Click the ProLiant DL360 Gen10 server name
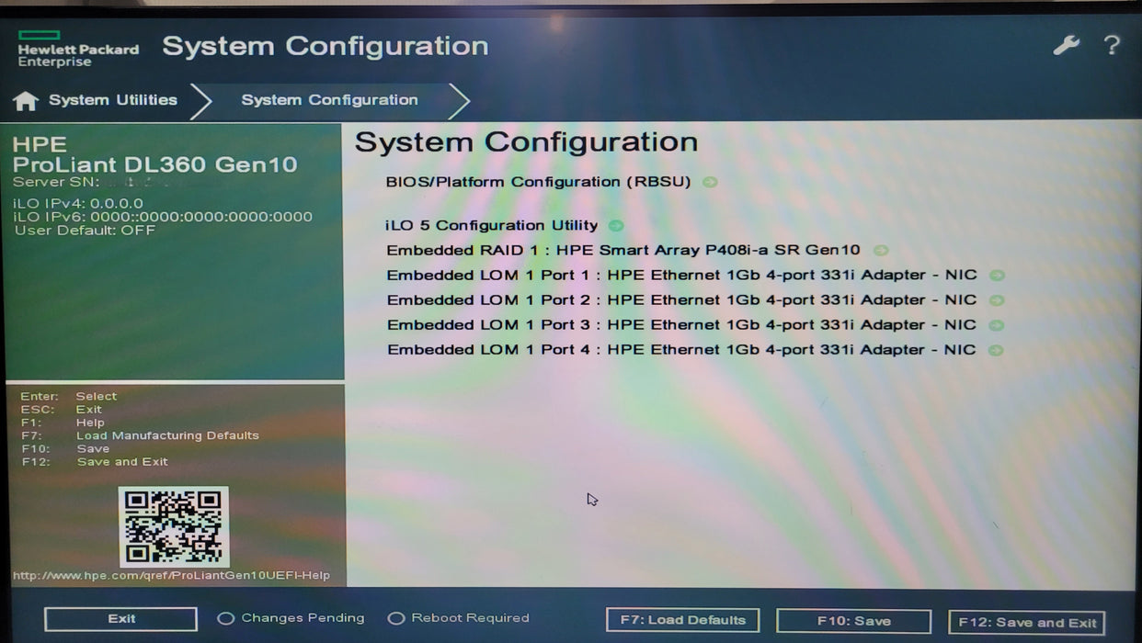The height and width of the screenshot is (643, 1142). [154, 164]
